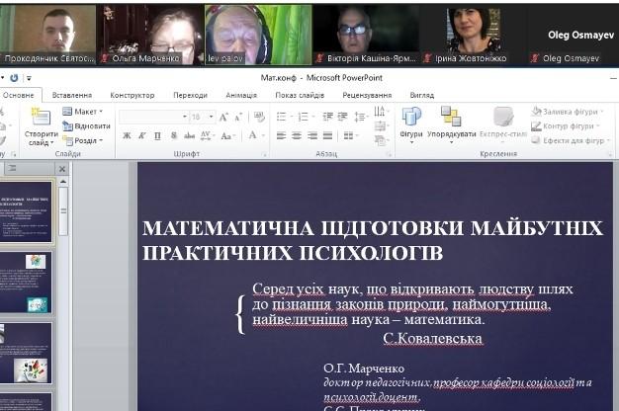Click scroll-up arrow of slide pane scrollbar
Screen dimensions: 619x411
(x=62, y=182)
